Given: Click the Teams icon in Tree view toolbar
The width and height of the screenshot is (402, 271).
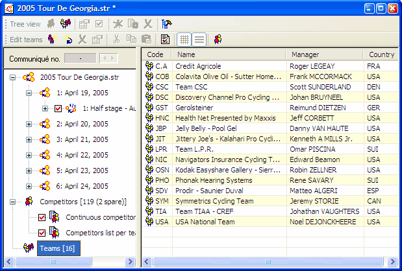Looking at the screenshot, I should click(x=66, y=24).
